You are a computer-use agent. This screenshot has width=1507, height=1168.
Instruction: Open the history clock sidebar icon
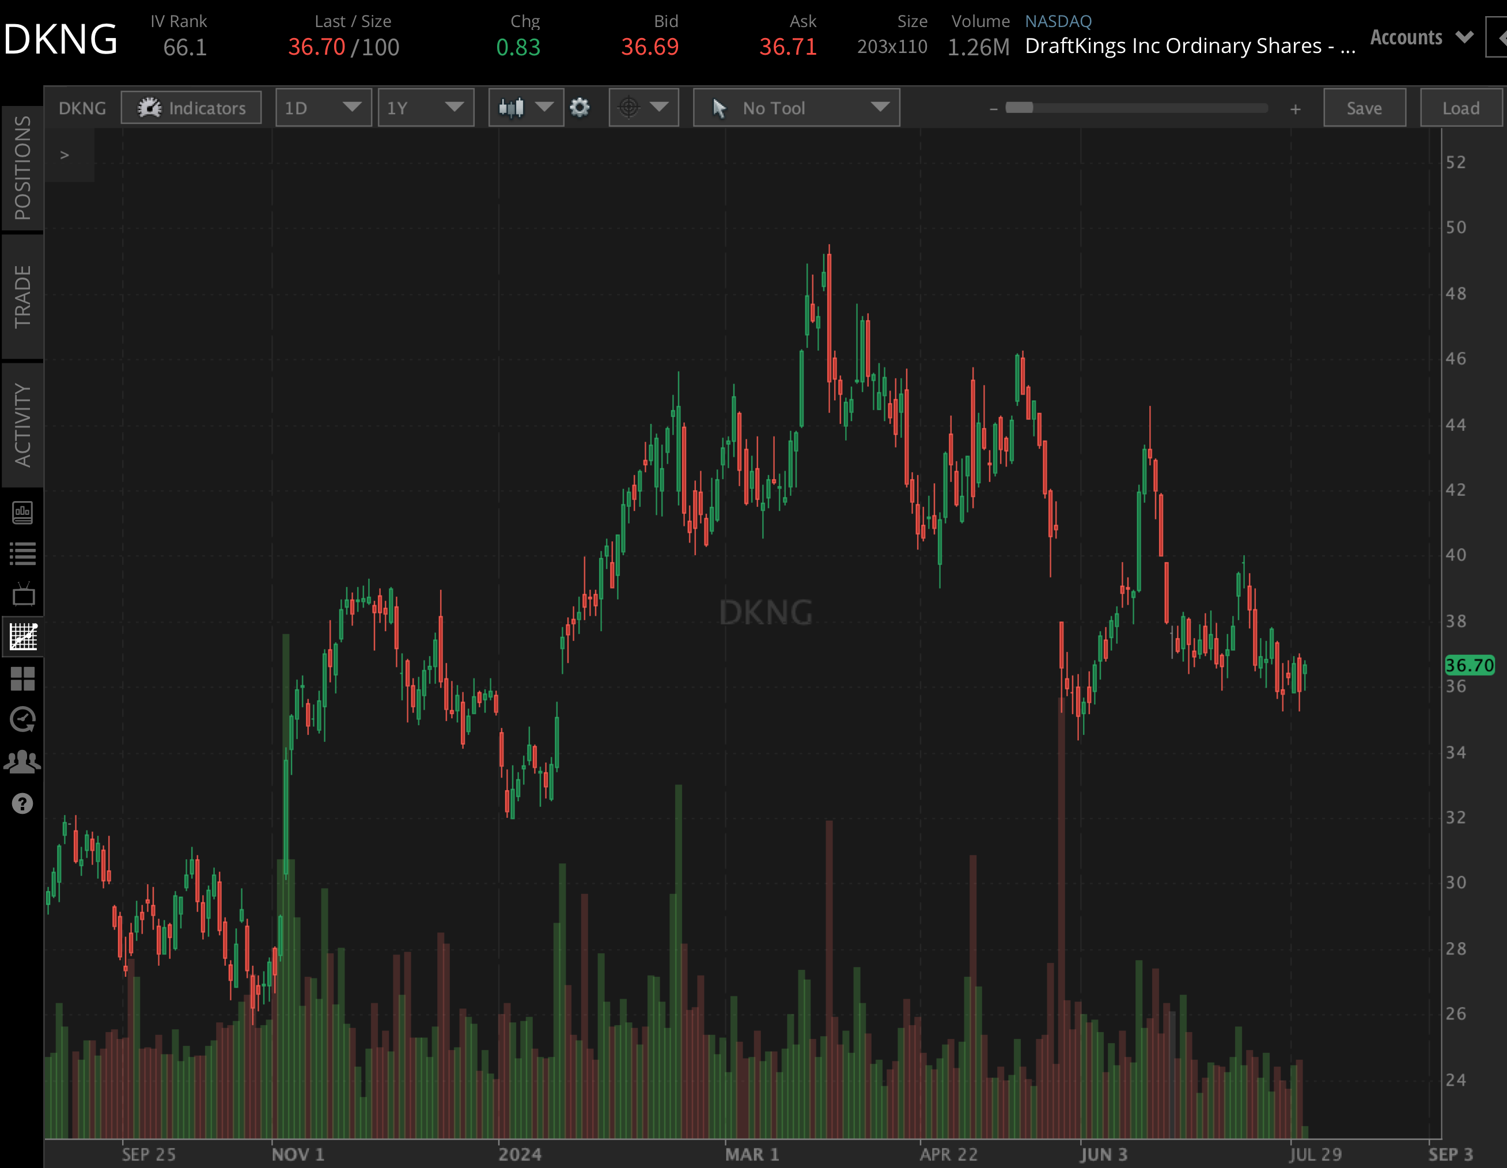pos(23,719)
